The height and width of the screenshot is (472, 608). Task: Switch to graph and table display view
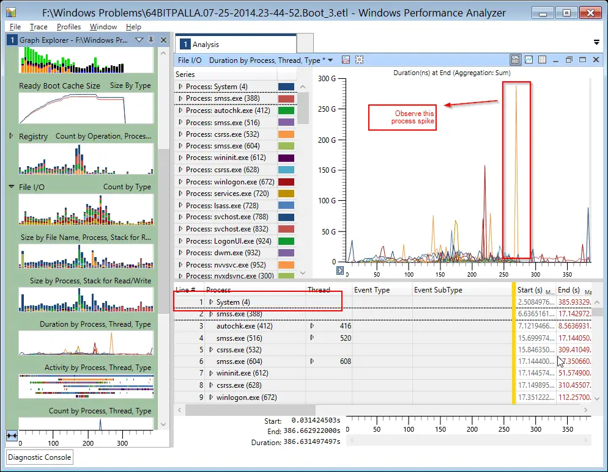(x=515, y=60)
